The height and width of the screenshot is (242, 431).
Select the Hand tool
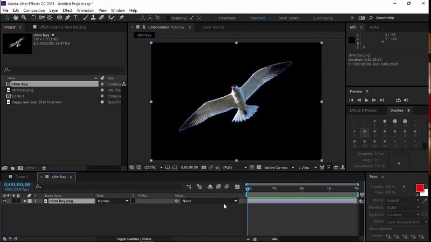16,18
